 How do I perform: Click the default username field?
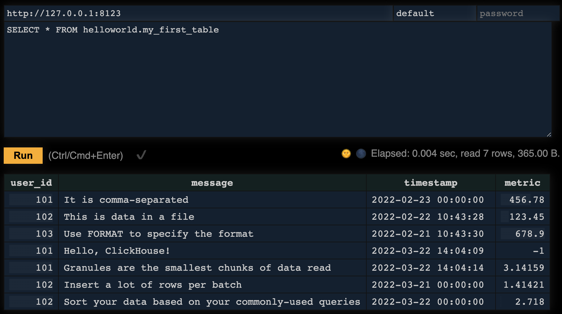433,13
